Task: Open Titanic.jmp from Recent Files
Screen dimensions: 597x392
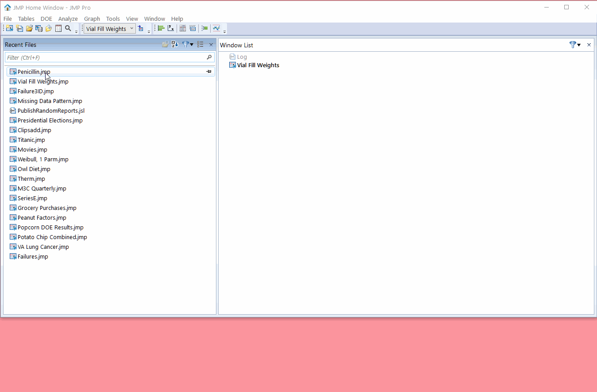Action: [x=31, y=140]
